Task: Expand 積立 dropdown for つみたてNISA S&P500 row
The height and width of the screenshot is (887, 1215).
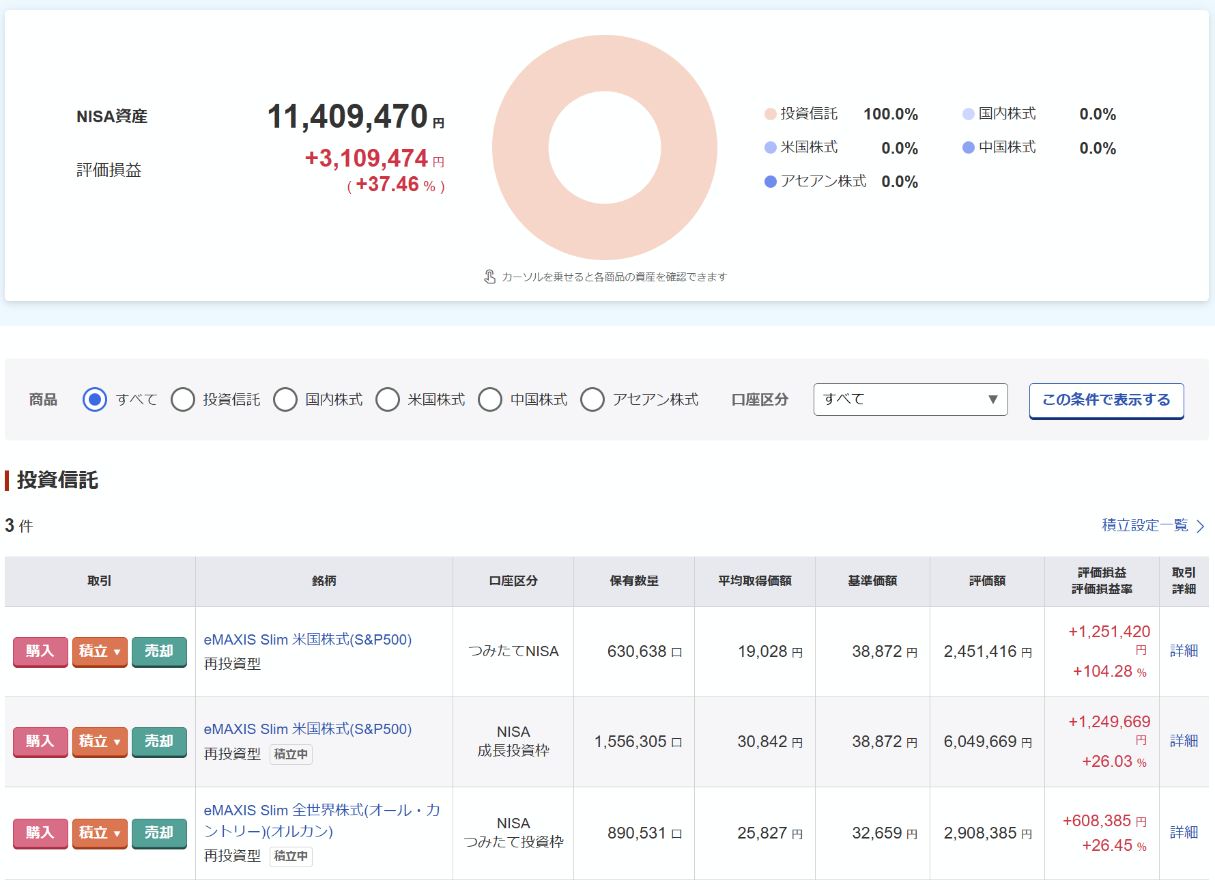Action: point(100,651)
